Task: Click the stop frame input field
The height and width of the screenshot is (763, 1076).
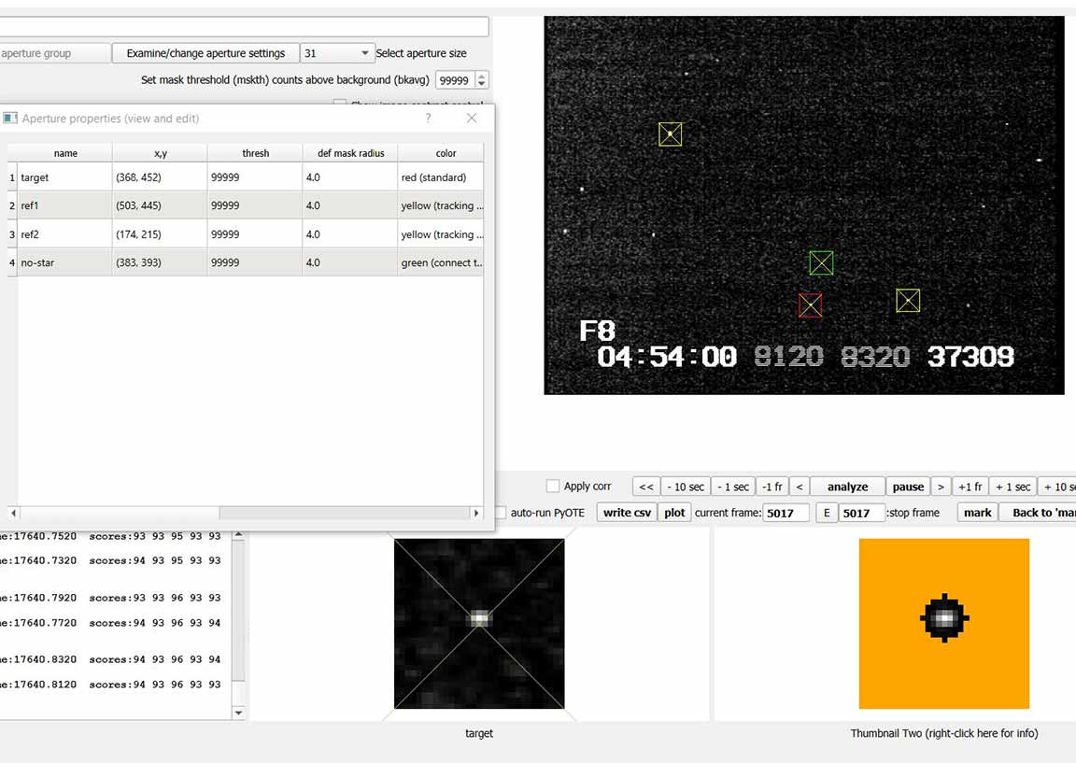Action: click(x=862, y=513)
